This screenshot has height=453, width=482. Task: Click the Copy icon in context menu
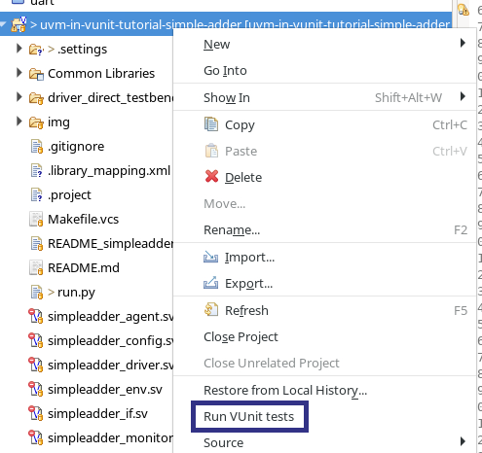tap(211, 124)
